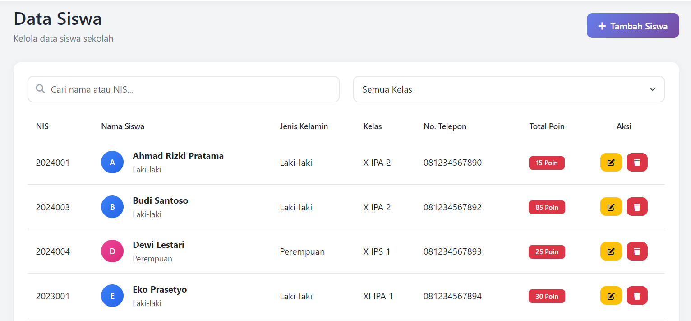Click delete trash icon for Ahmad Rizki Pratama
Screen dimensions: 691x321
click(x=637, y=163)
